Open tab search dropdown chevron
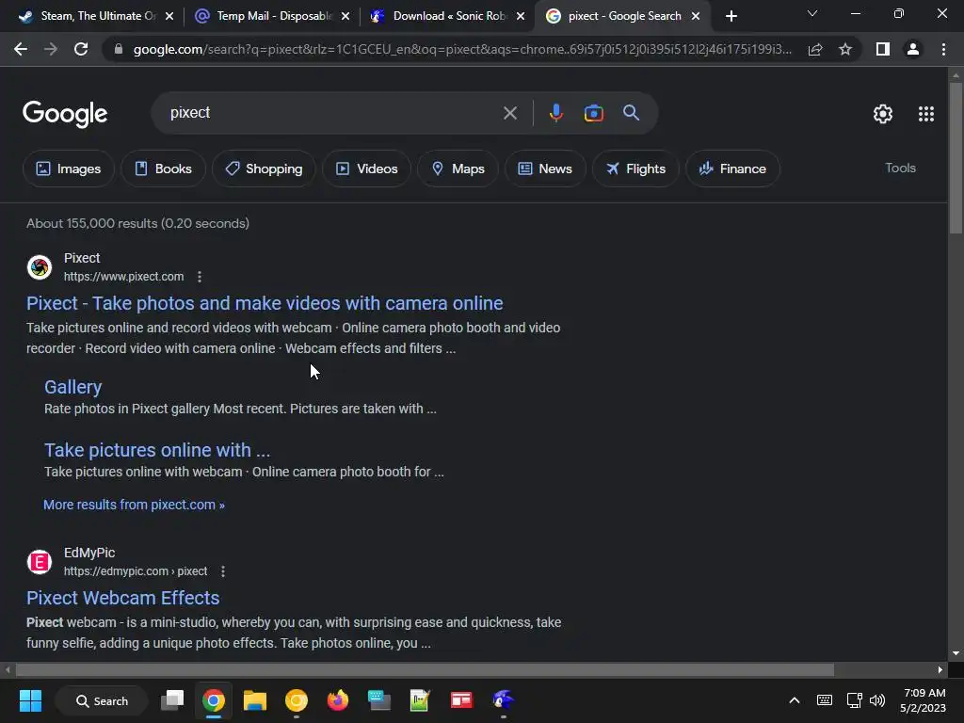The image size is (964, 723). (x=812, y=13)
